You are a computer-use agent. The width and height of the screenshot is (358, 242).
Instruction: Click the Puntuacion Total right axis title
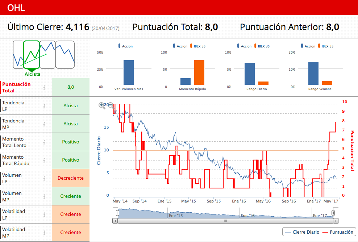[352, 151]
